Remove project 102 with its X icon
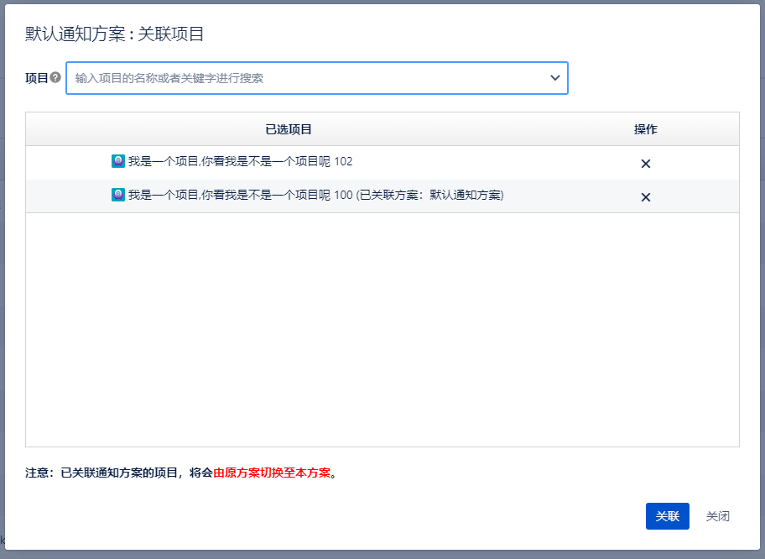 point(645,164)
